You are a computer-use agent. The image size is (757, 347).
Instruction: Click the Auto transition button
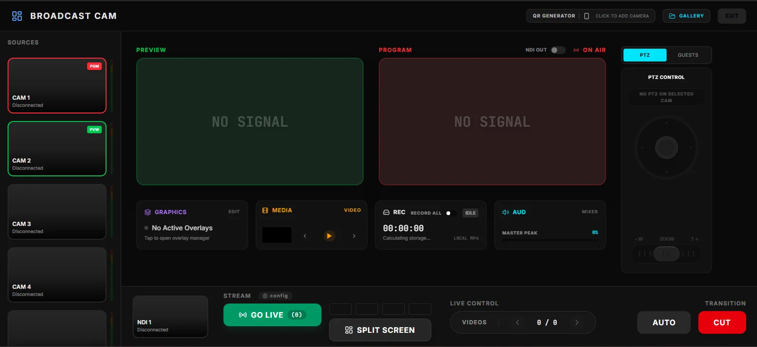pyautogui.click(x=664, y=322)
